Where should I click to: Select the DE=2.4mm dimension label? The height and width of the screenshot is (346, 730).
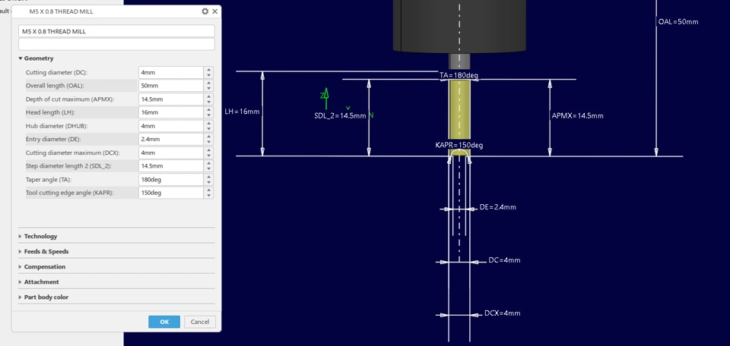497,207
